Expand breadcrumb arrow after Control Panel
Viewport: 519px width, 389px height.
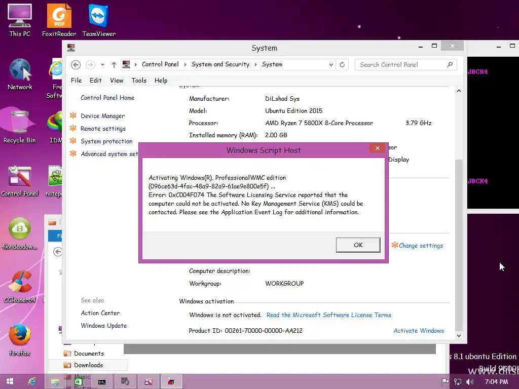click(x=185, y=64)
